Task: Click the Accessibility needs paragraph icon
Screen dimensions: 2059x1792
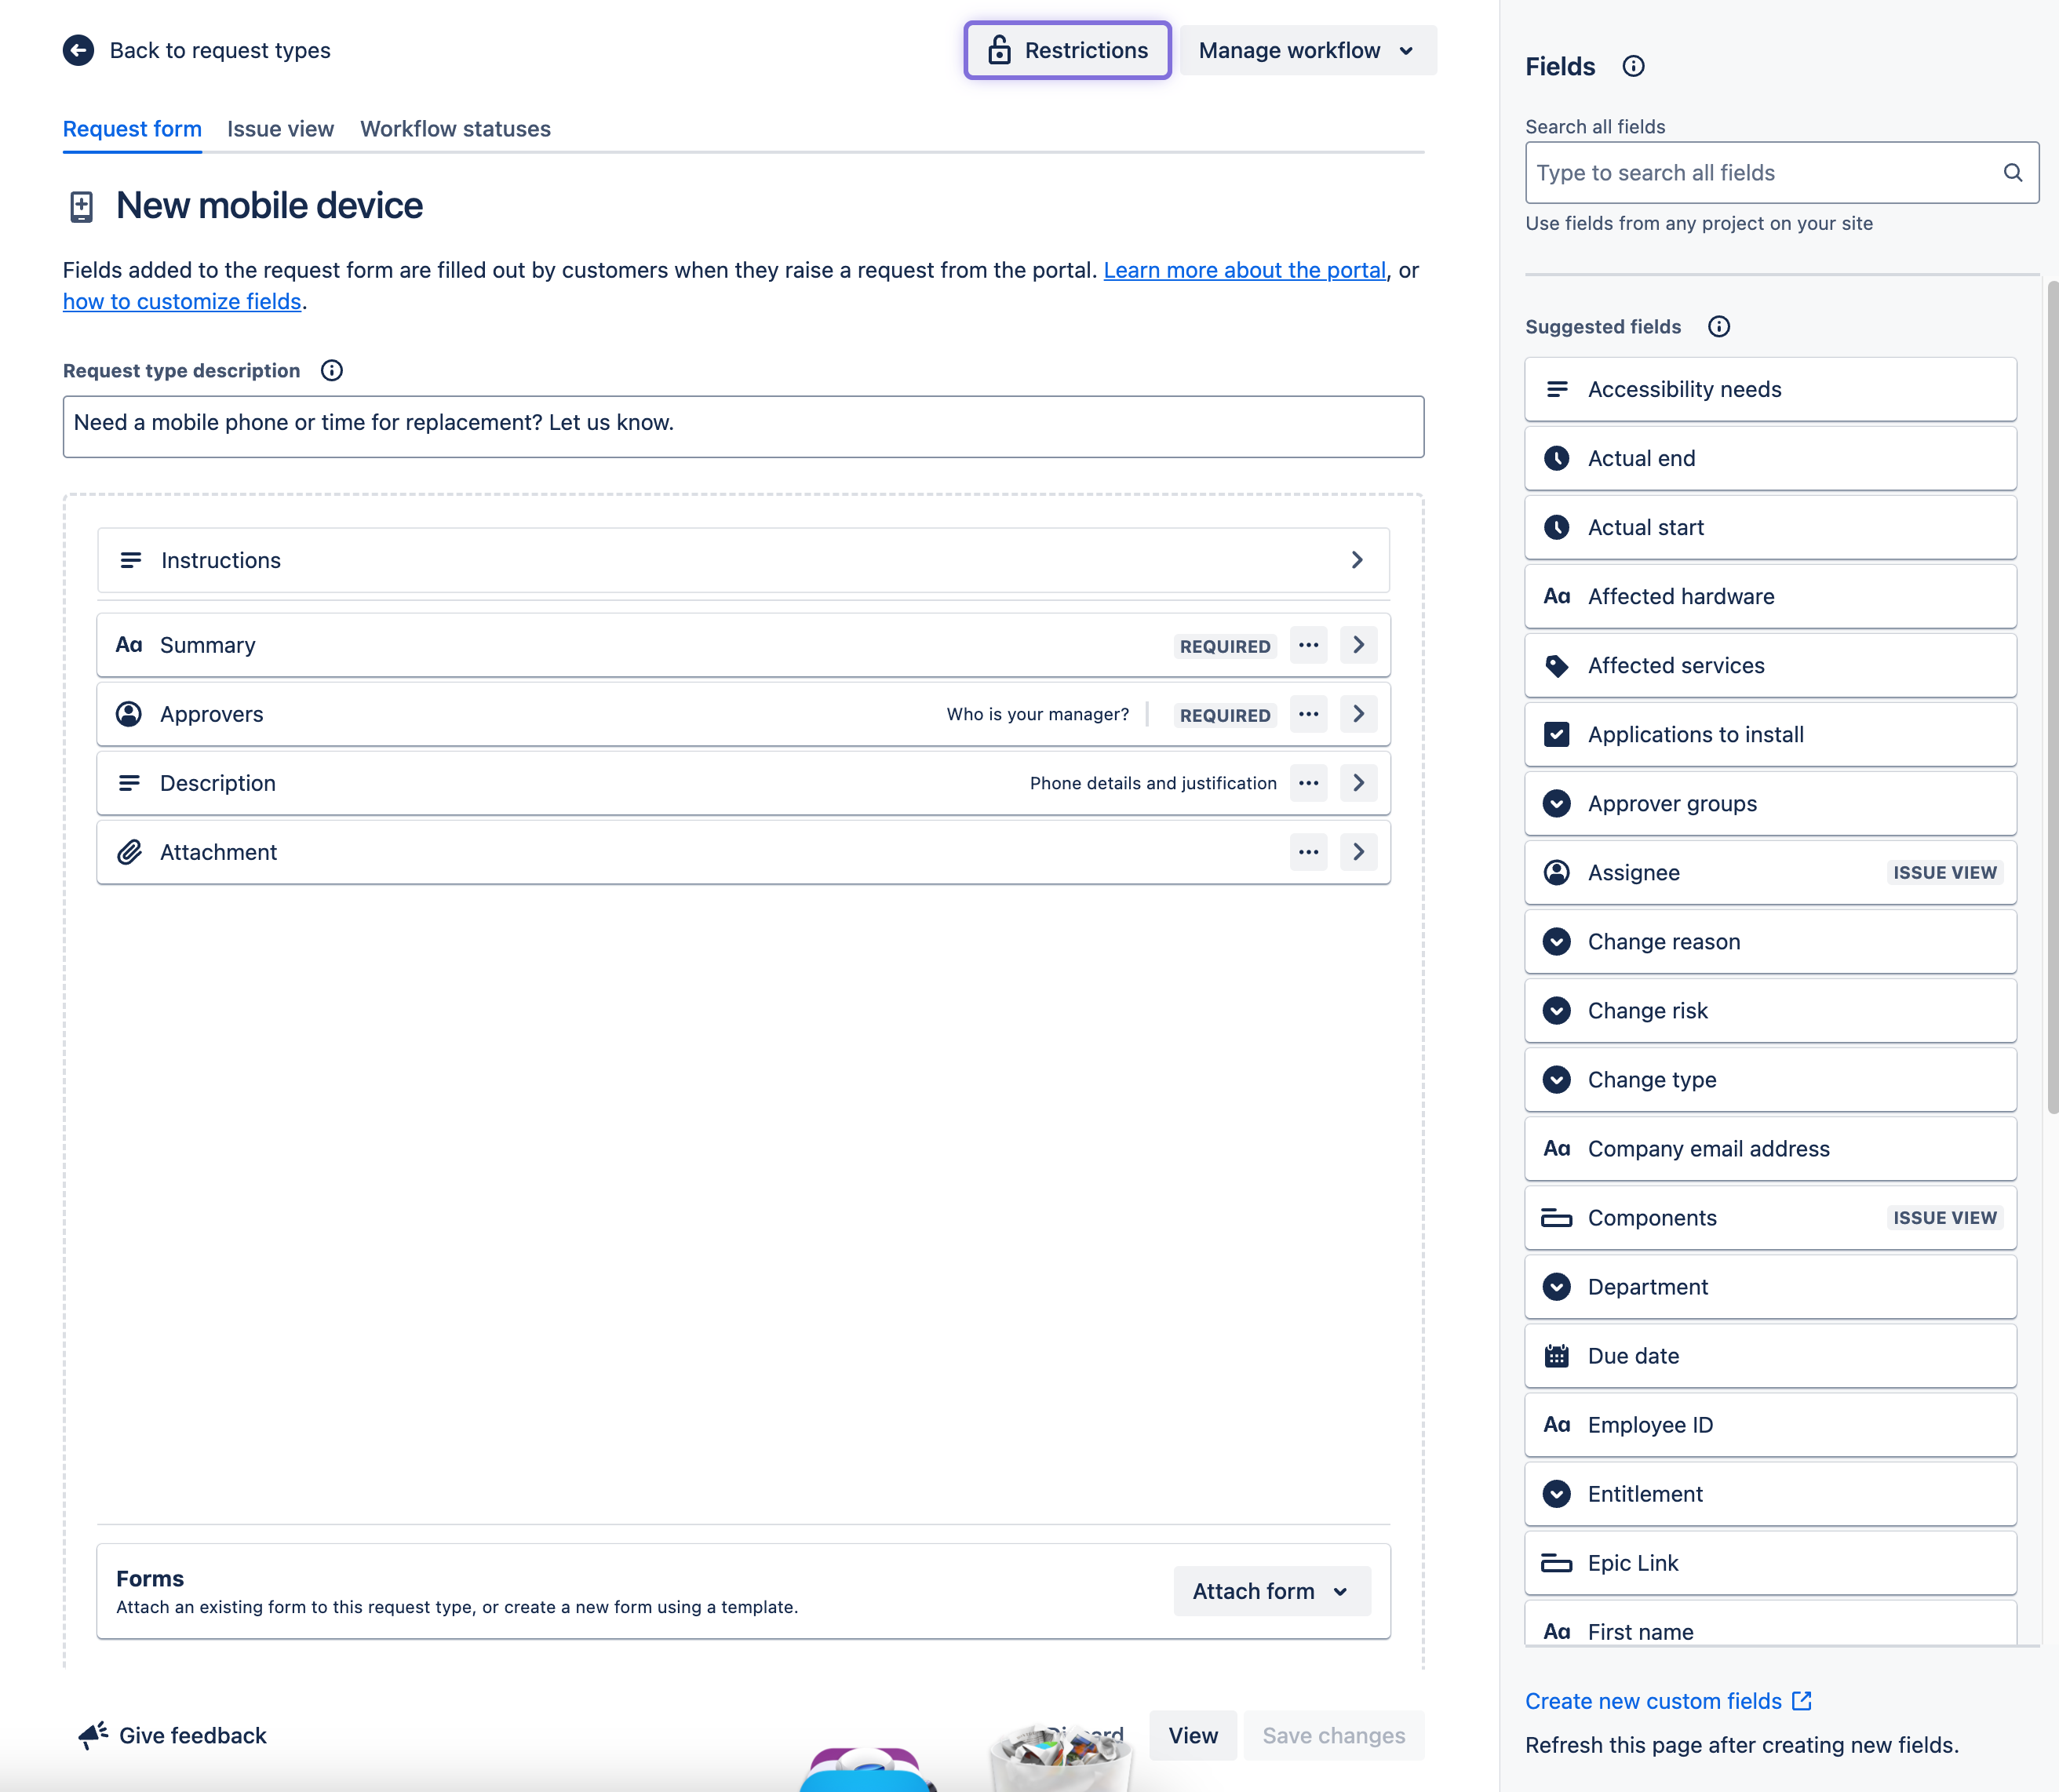Action: (x=1556, y=390)
